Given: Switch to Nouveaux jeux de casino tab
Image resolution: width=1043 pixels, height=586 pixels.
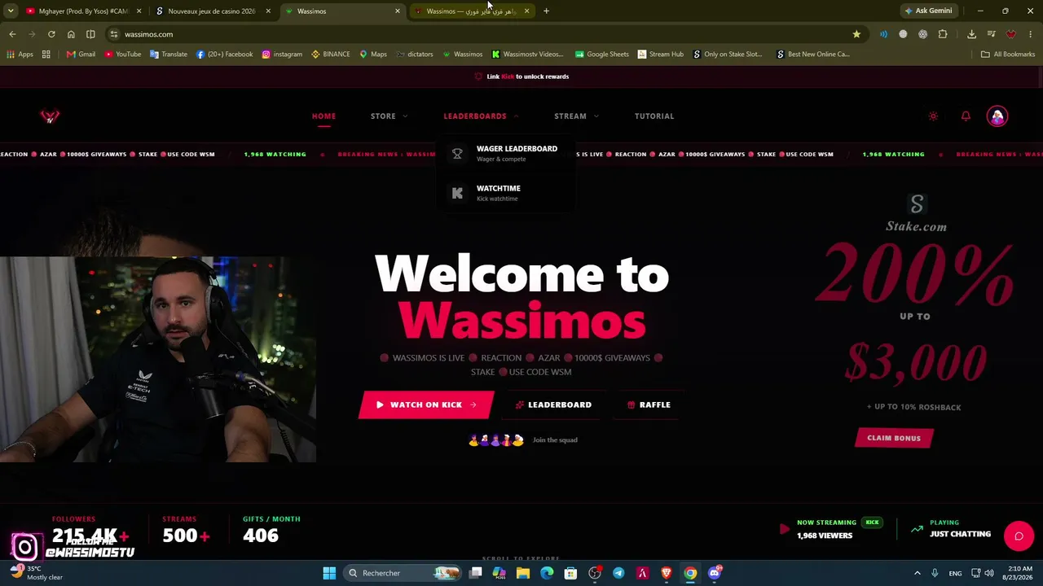Looking at the screenshot, I should point(213,11).
